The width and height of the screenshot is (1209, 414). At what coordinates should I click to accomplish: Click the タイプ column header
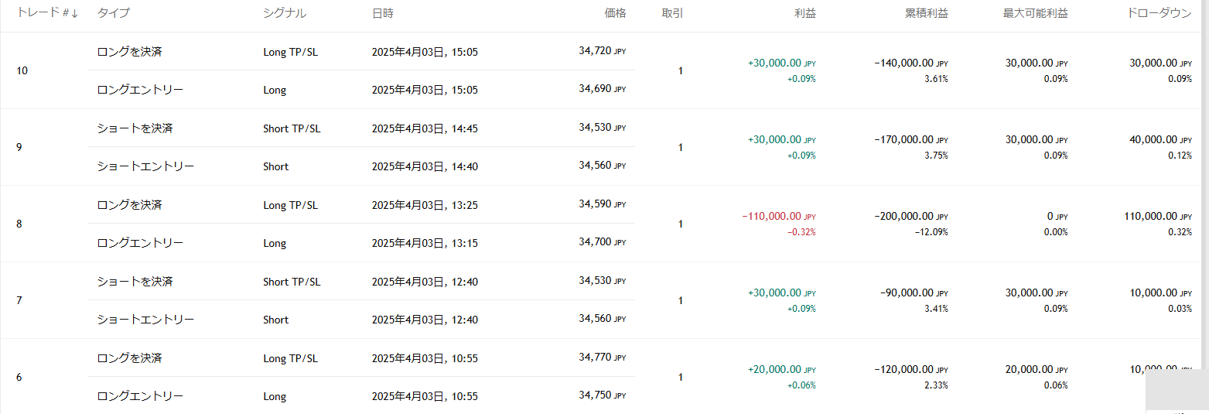[x=113, y=13]
